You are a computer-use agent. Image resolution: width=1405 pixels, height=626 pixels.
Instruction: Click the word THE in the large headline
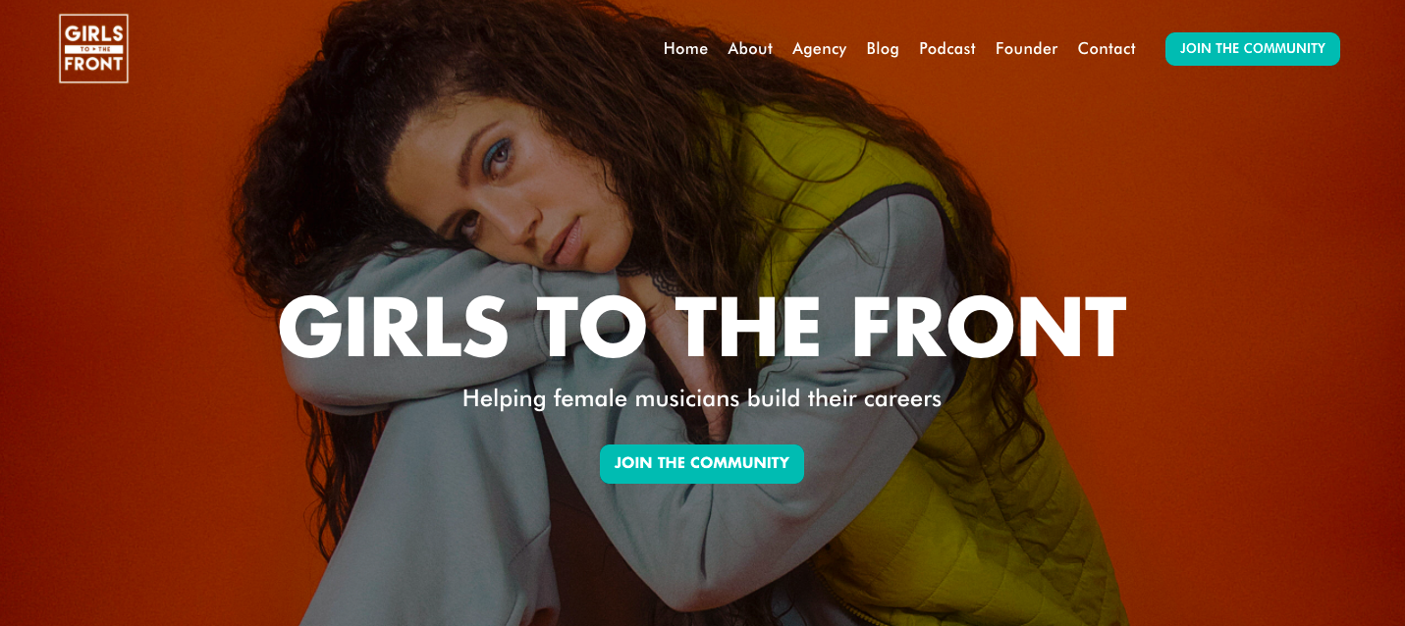749,328
